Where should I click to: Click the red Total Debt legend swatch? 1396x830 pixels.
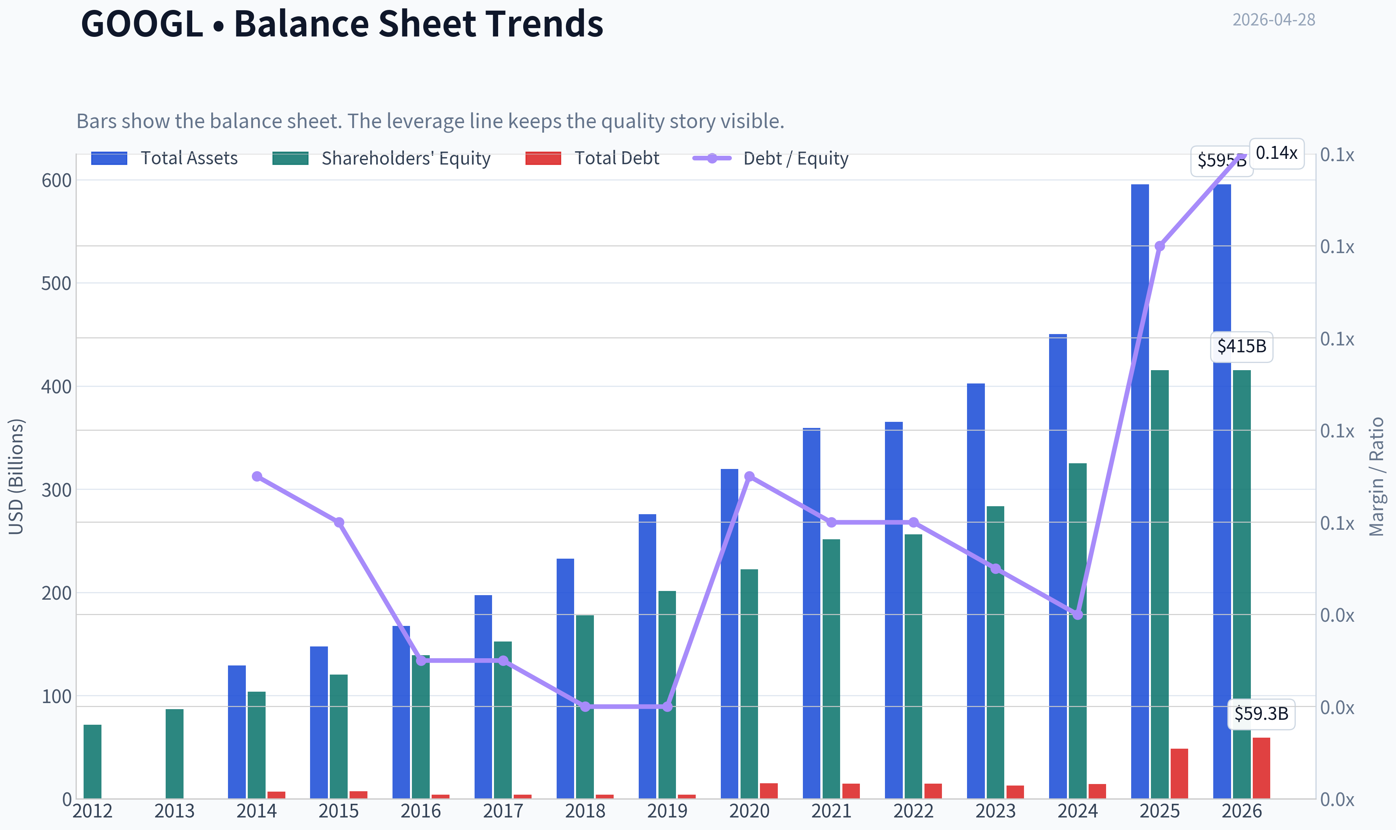(x=543, y=158)
